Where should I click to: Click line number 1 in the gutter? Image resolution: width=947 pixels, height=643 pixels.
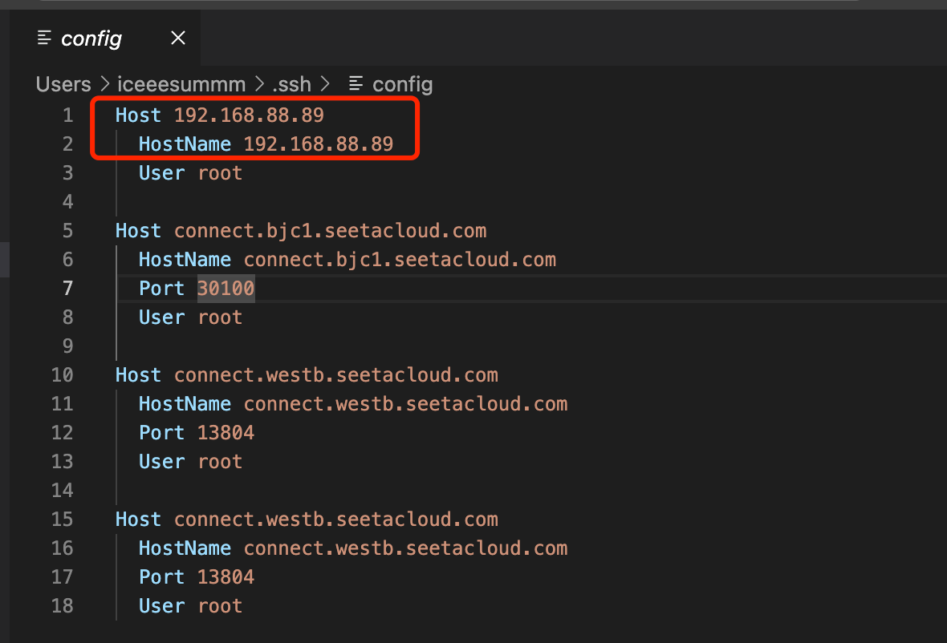click(67, 115)
